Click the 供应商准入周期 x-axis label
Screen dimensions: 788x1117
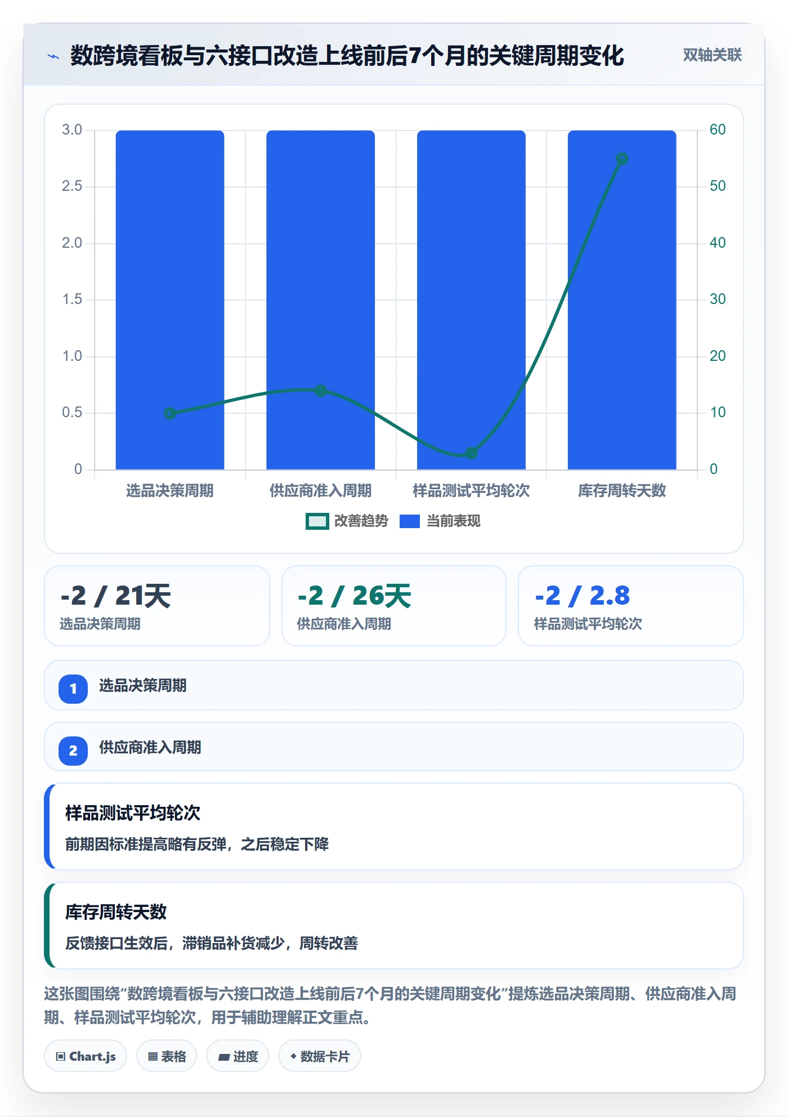(321, 491)
